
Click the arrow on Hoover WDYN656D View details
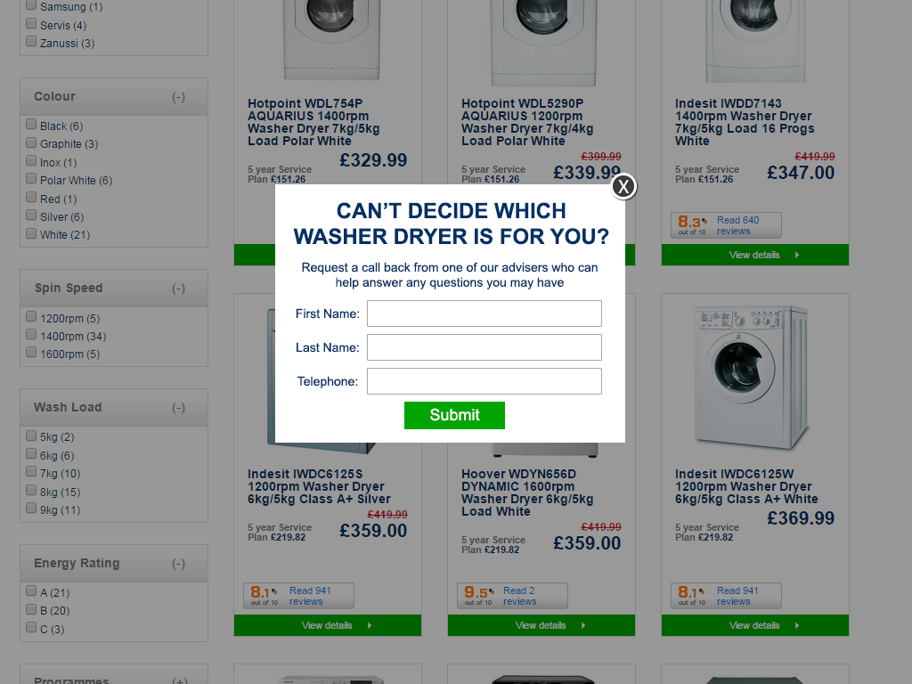(x=583, y=625)
